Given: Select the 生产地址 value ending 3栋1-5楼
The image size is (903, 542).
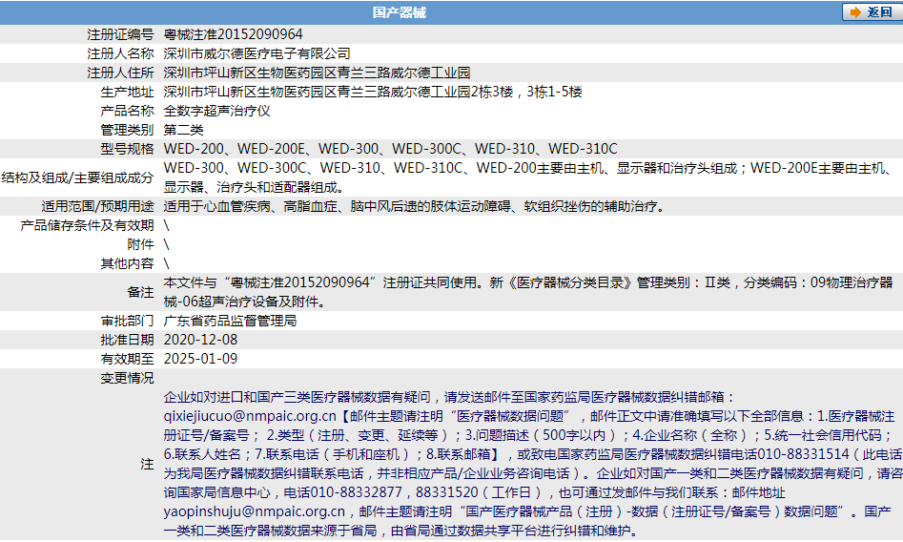Looking at the screenshot, I should click(x=373, y=92).
